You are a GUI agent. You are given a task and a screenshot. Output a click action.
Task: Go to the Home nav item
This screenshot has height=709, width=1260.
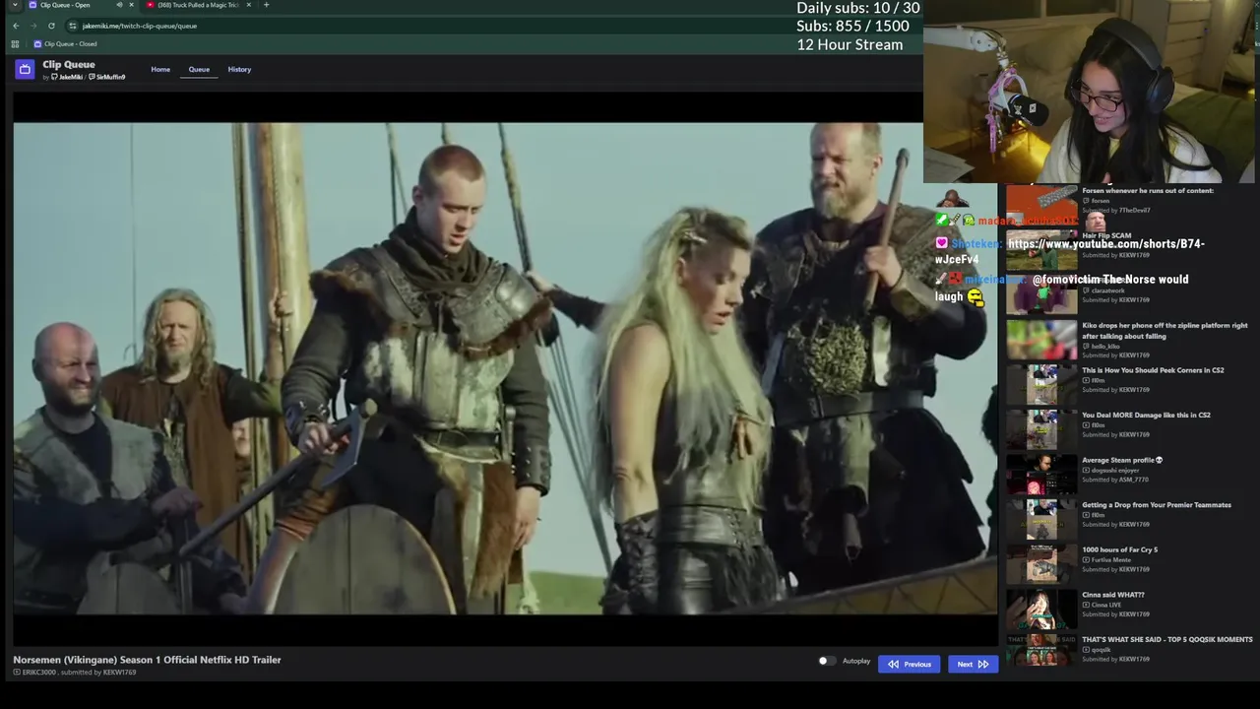(160, 69)
